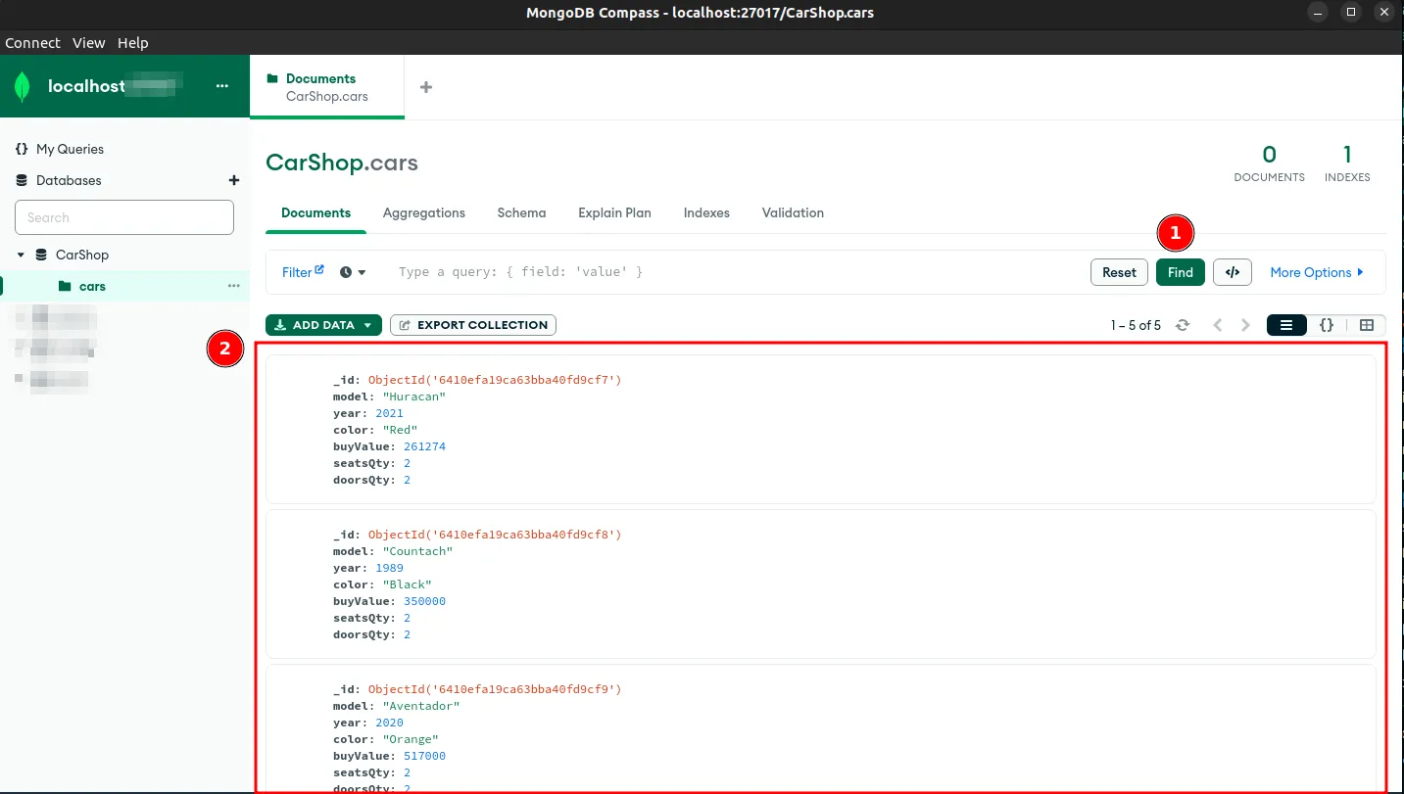
Task: Click the MongoDB leaf logo icon
Action: [x=22, y=86]
